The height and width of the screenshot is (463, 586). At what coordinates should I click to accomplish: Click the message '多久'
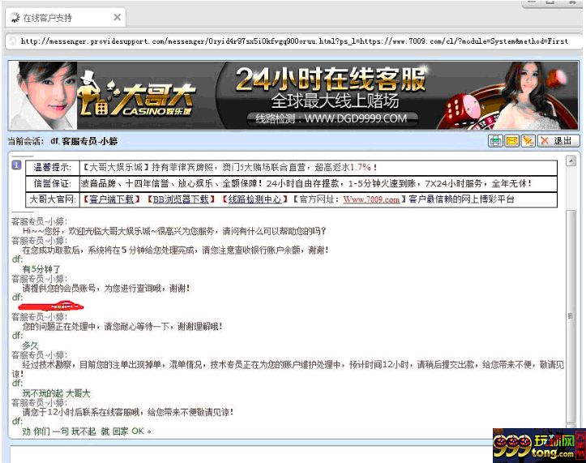[30, 345]
